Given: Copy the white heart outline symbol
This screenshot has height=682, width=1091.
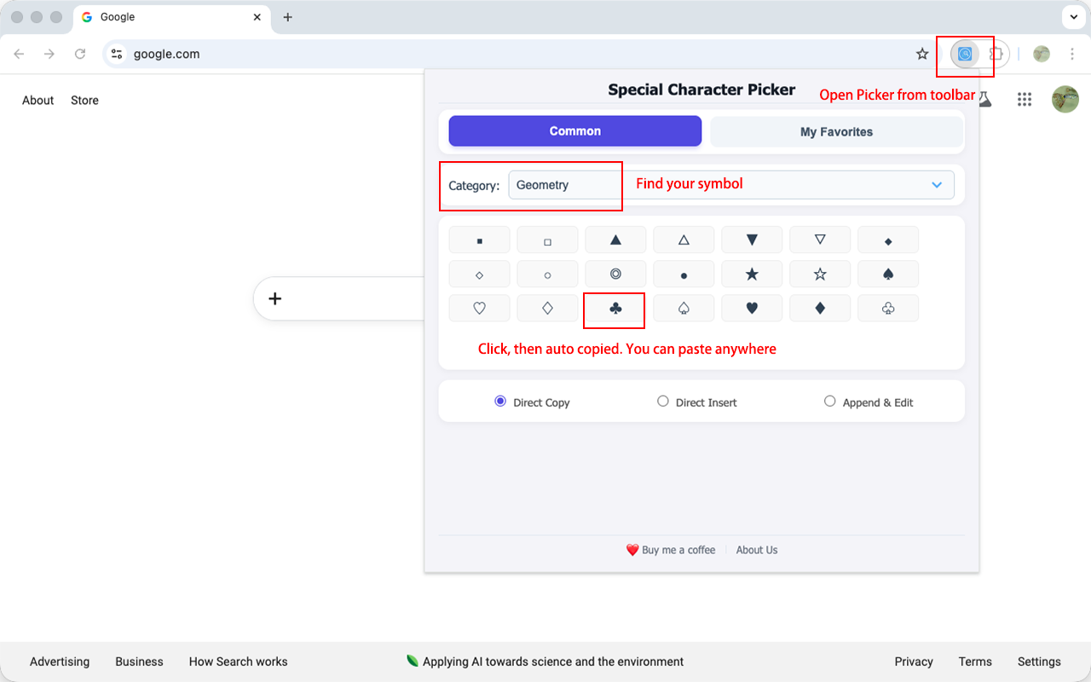Looking at the screenshot, I should tap(479, 308).
